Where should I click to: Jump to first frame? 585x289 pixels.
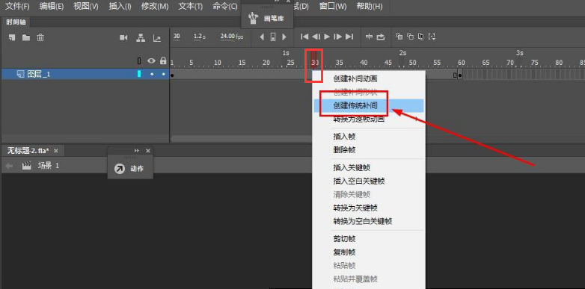304,37
